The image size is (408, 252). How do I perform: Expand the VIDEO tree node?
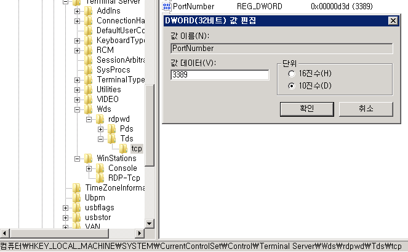pos(78,100)
